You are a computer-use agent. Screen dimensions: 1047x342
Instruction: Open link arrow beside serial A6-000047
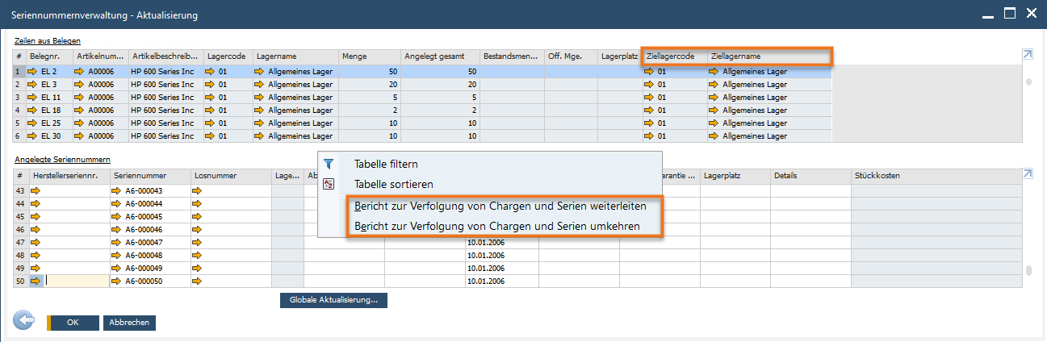pyautogui.click(x=116, y=243)
